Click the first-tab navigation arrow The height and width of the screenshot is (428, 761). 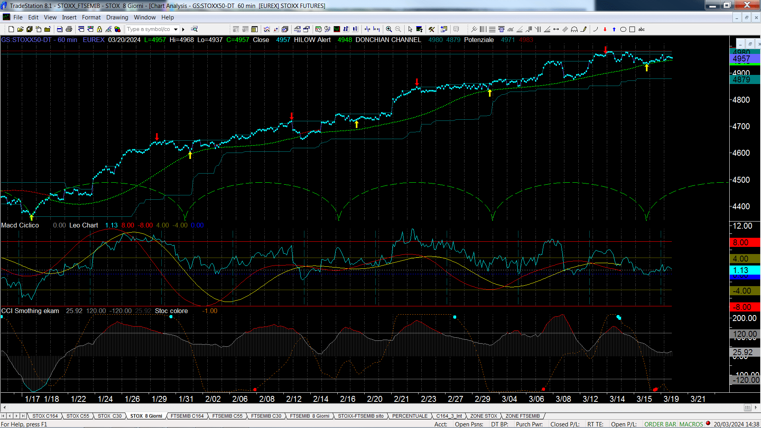(4, 416)
